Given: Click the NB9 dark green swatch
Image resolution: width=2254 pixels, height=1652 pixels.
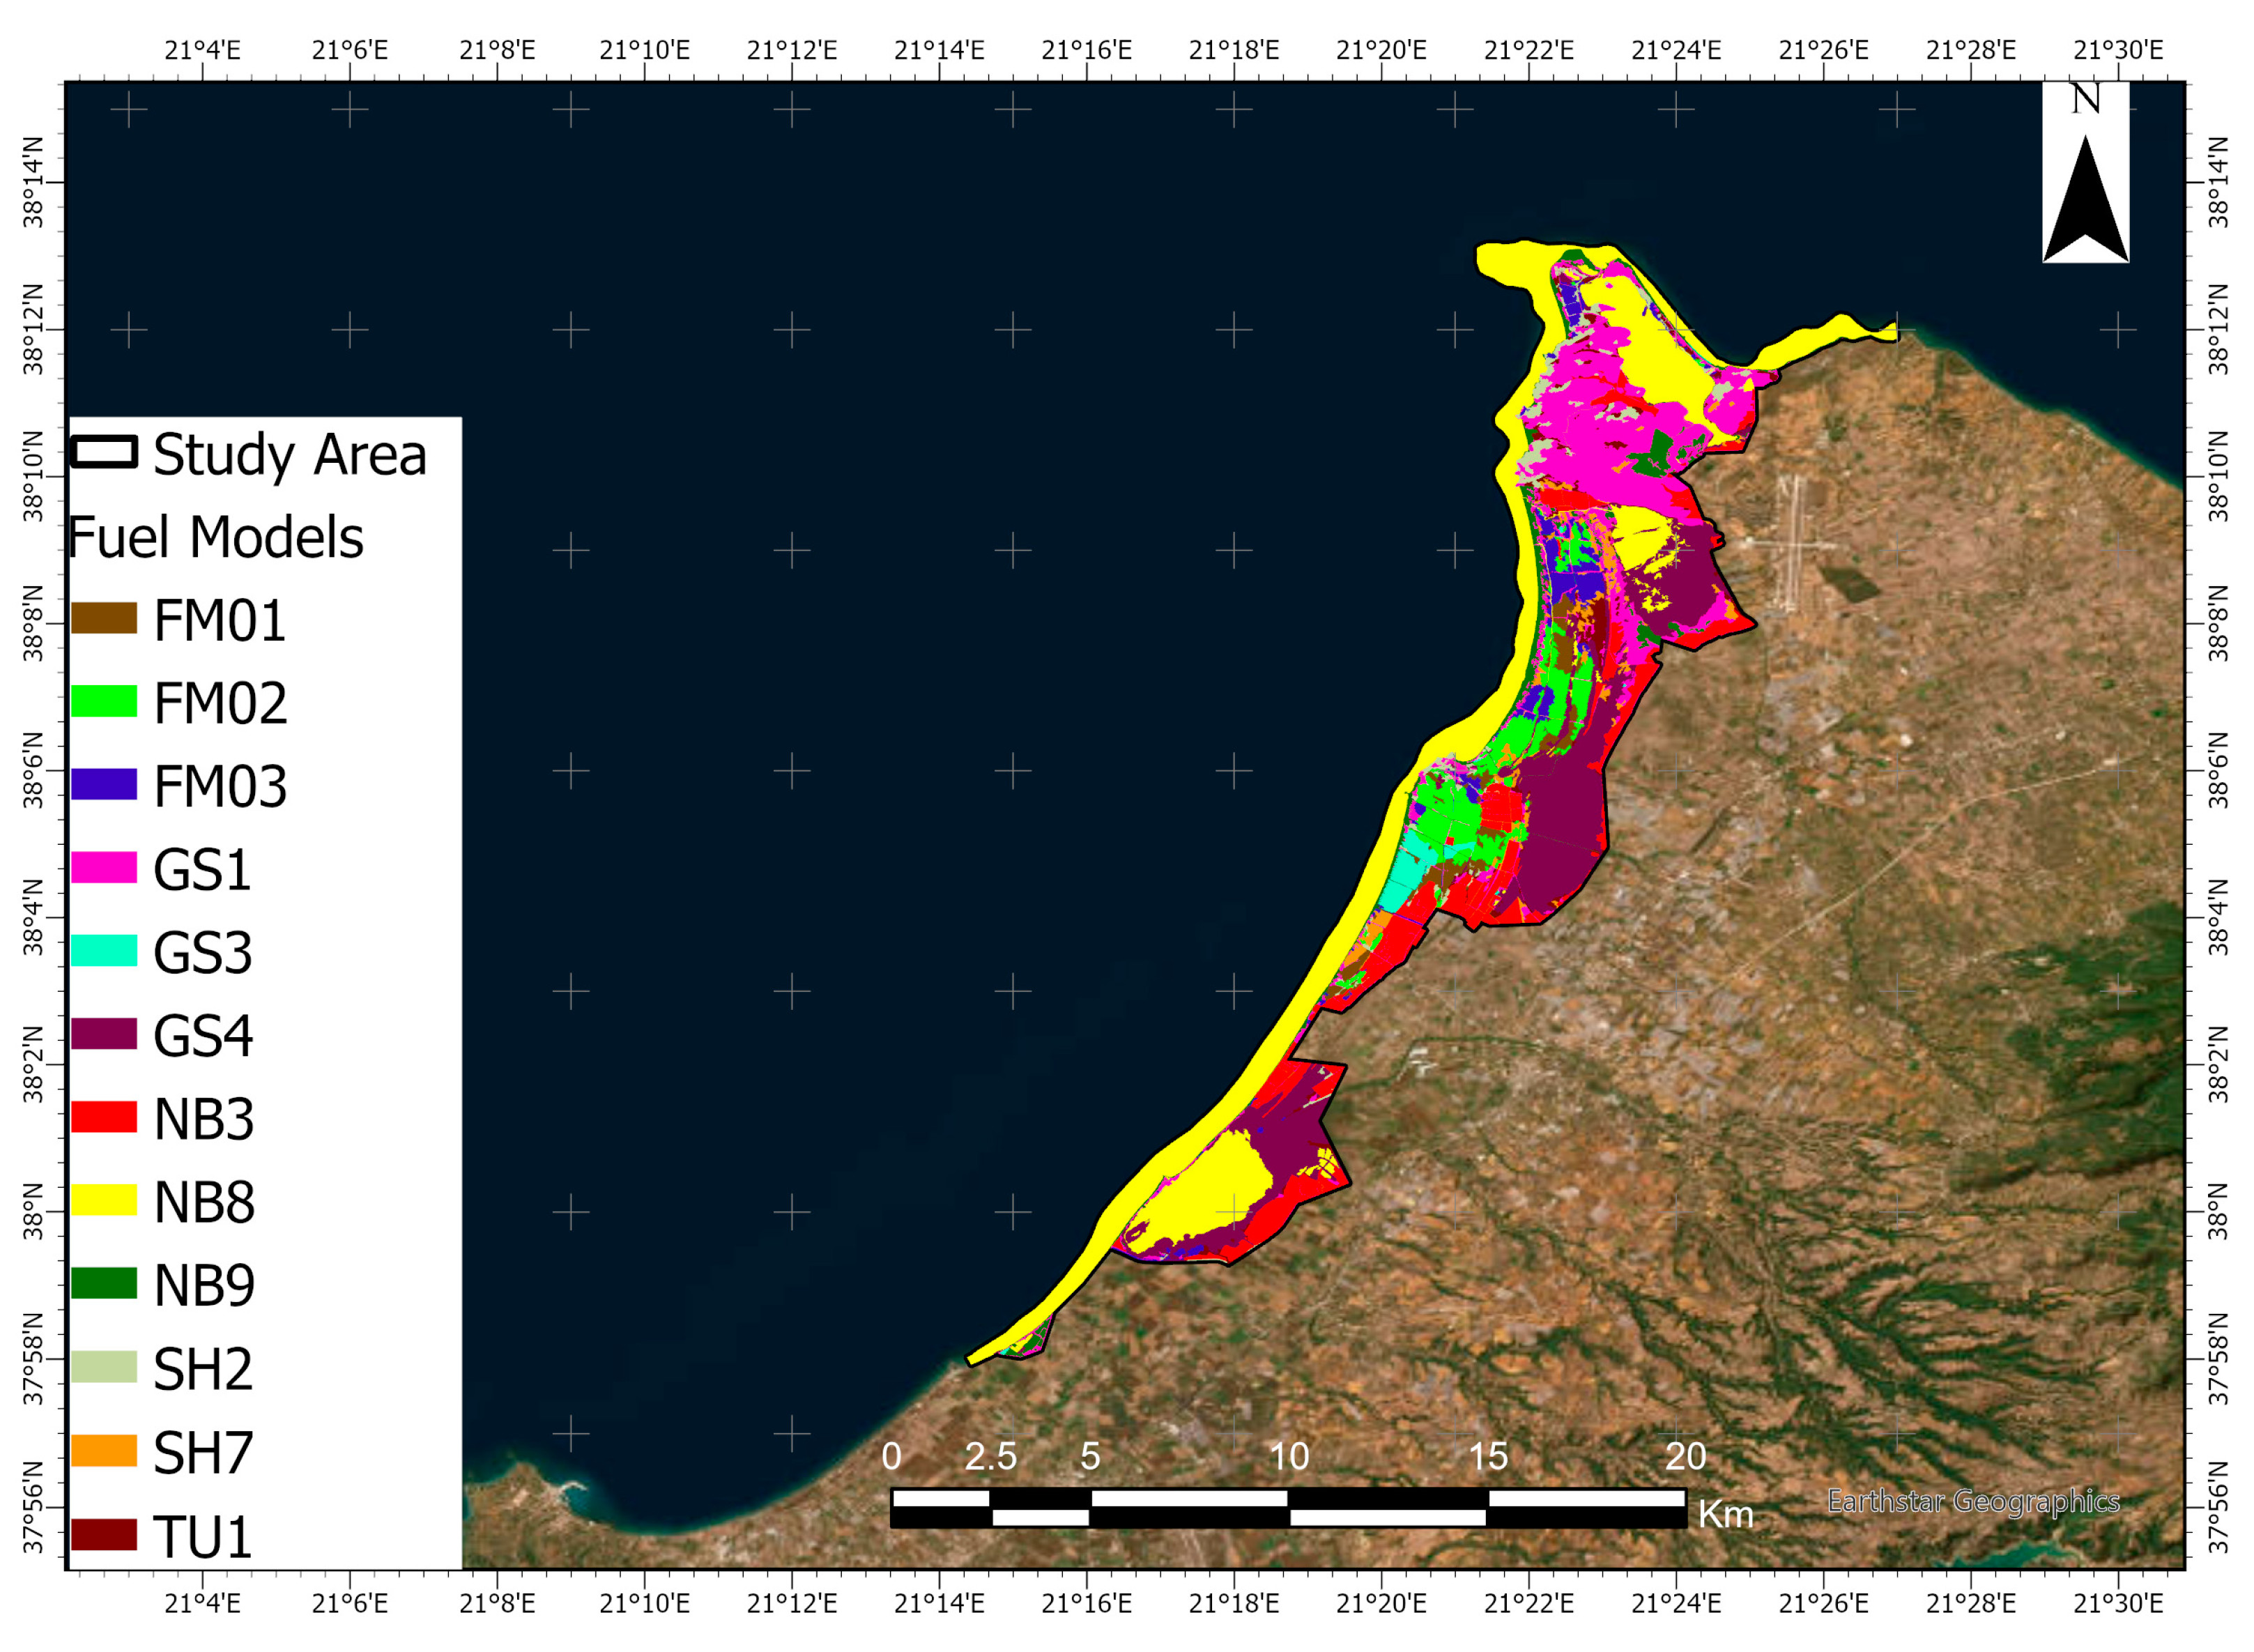Looking at the screenshot, I should 103,1283.
